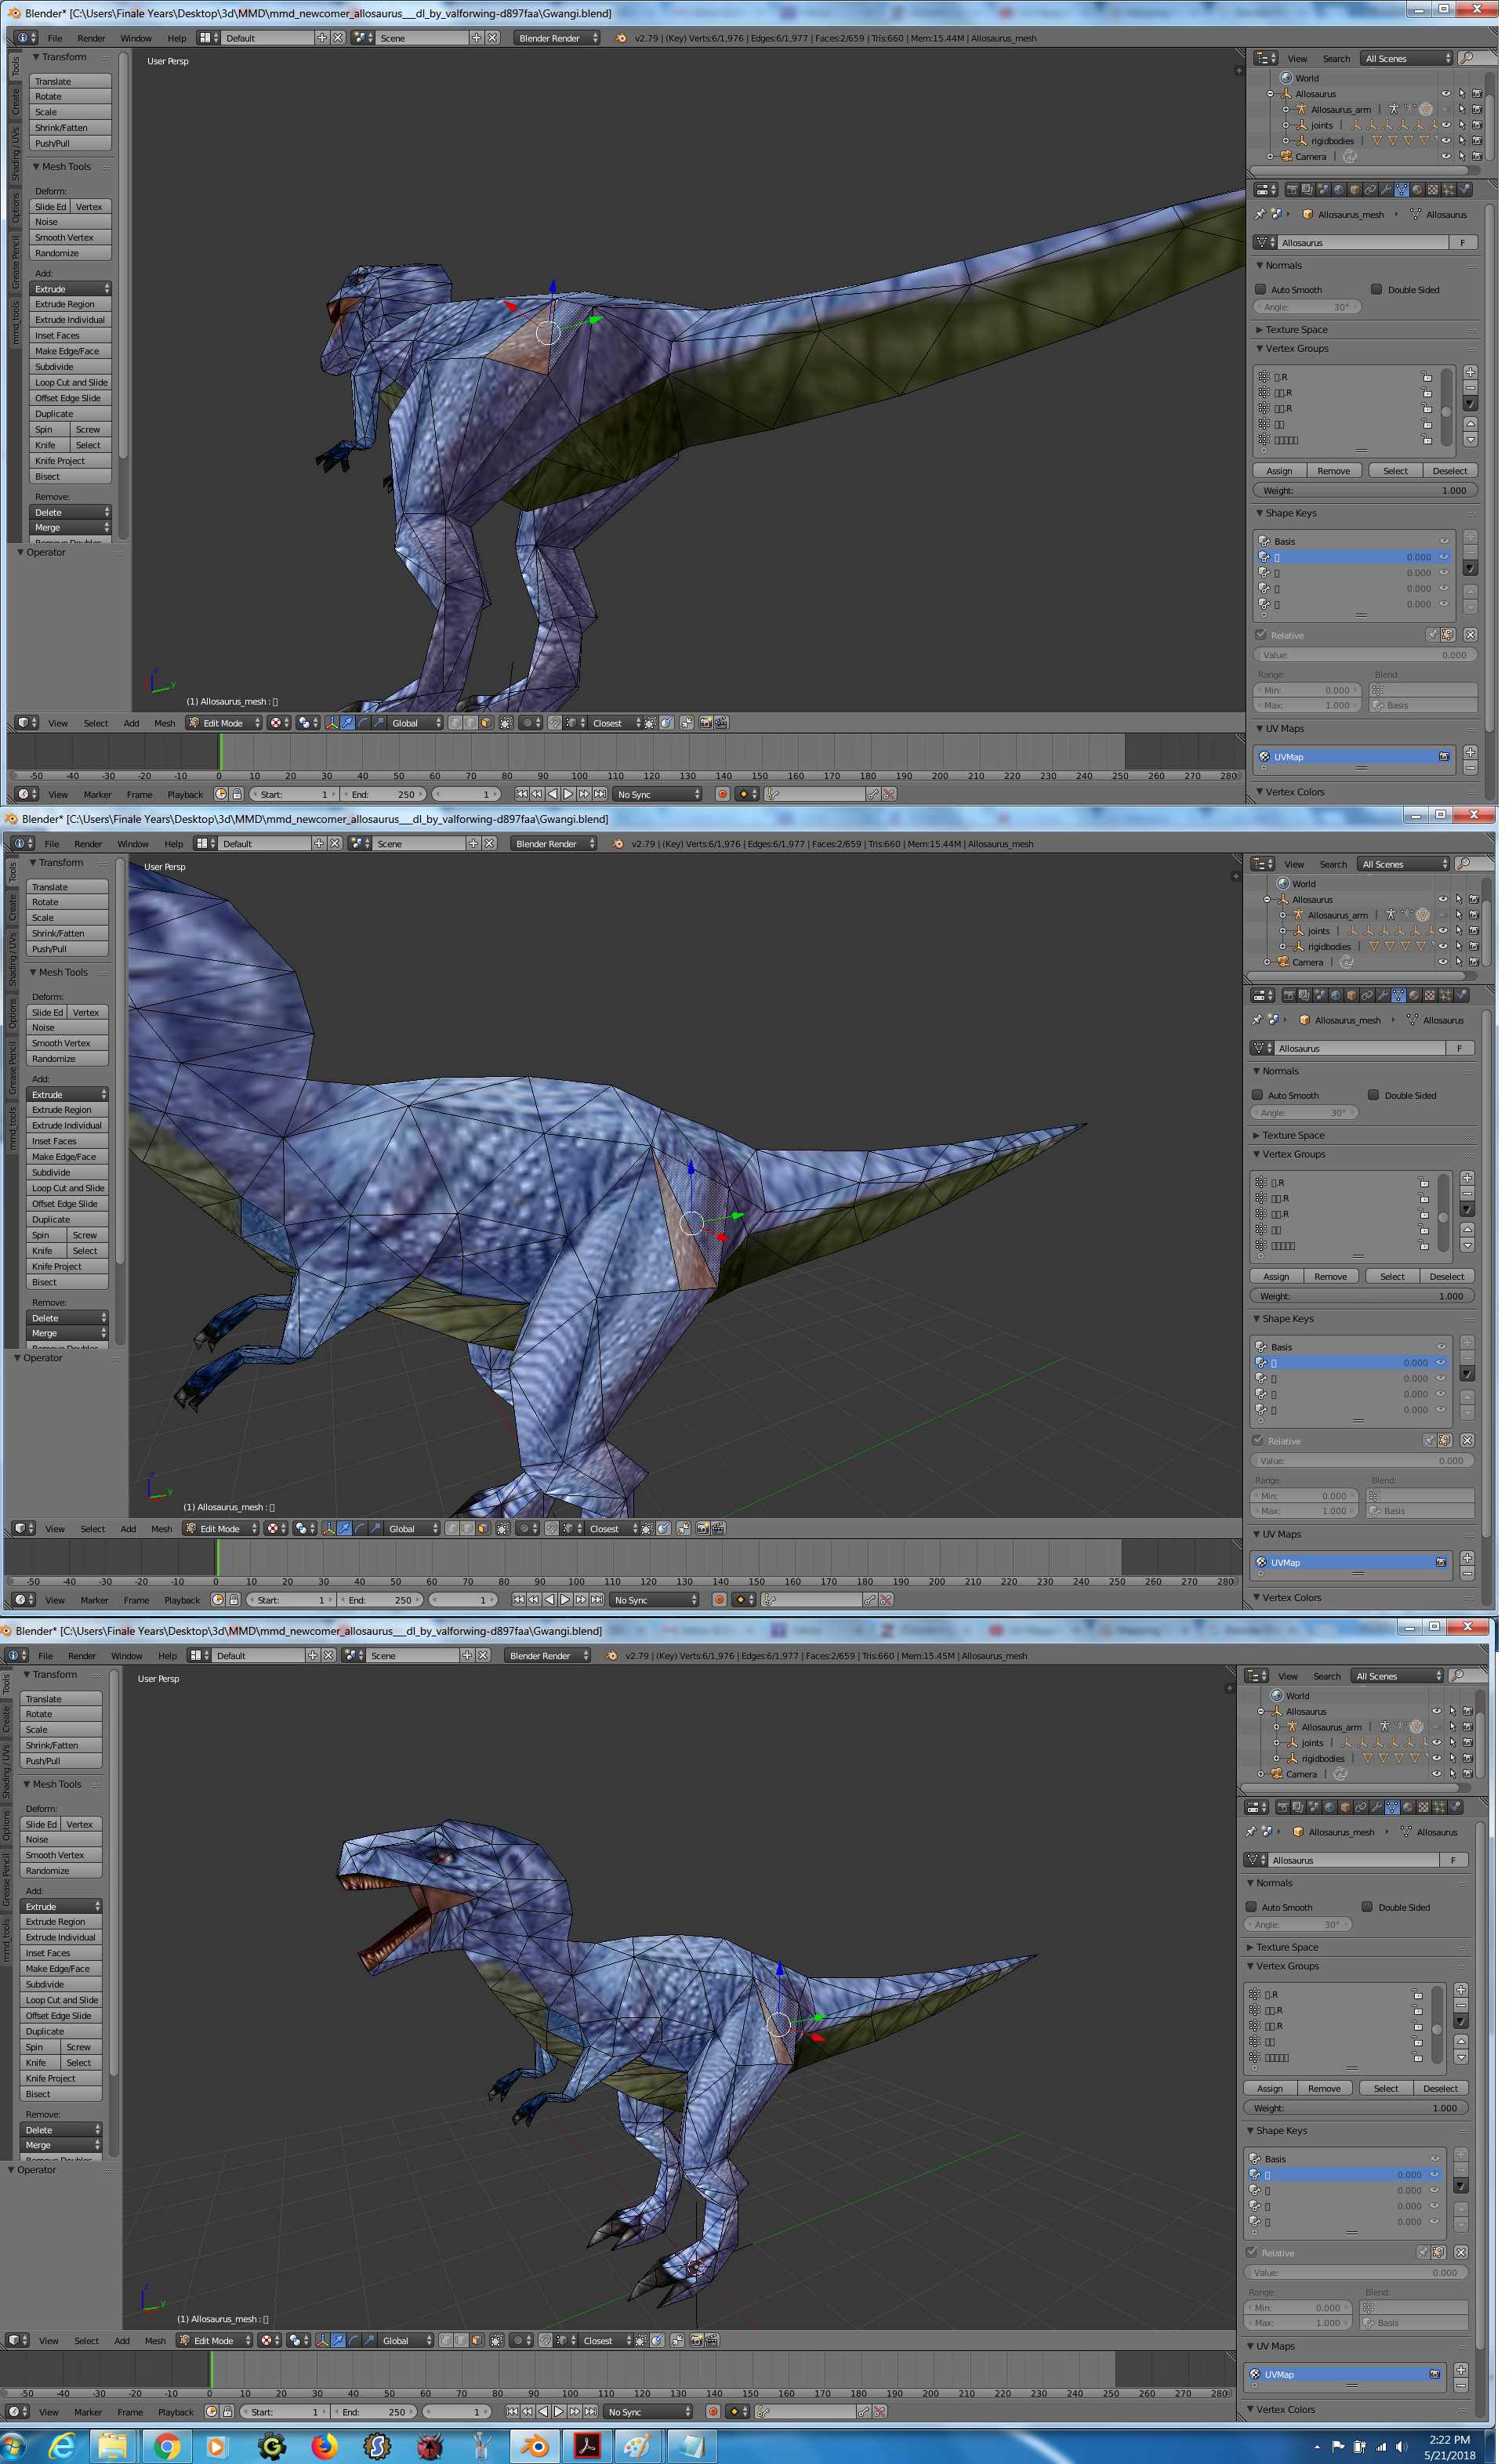Click record keyframe button, bottom window timeline
Image resolution: width=1505 pixels, height=2464 pixels.
click(713, 2411)
